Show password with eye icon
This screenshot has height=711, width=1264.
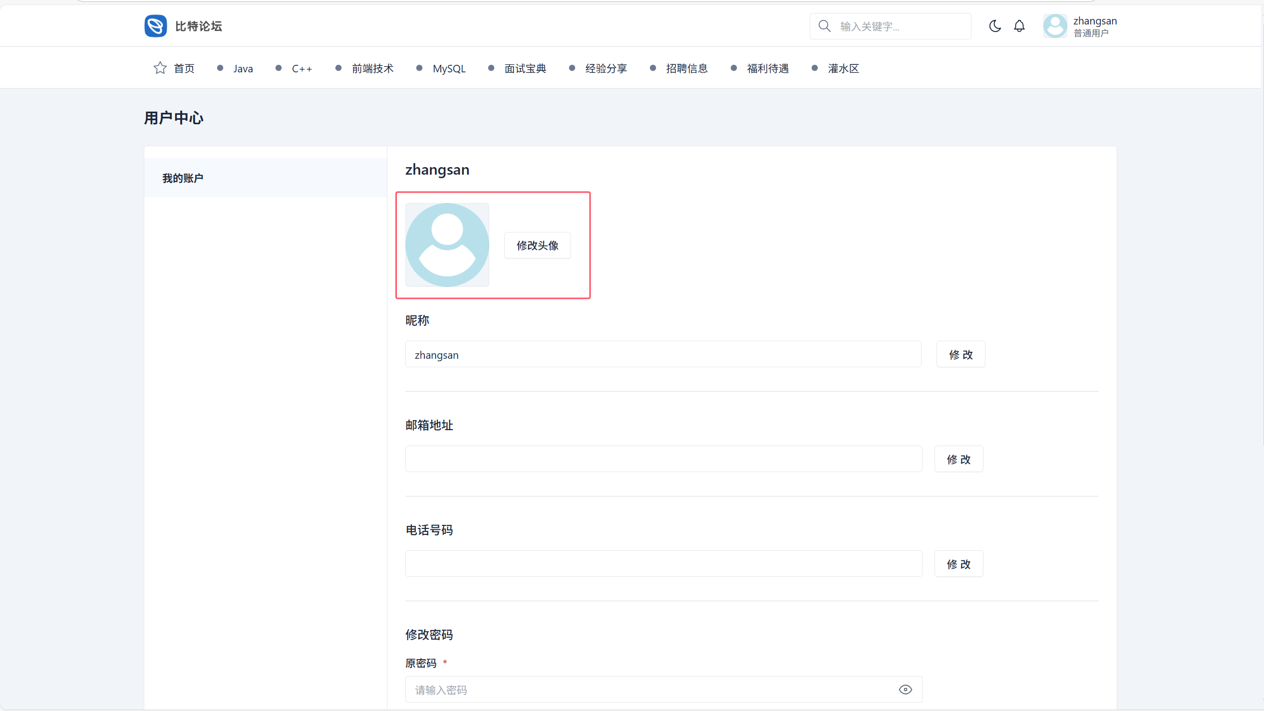coord(905,690)
